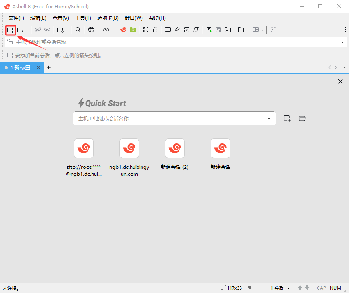The height and width of the screenshot is (293, 349).
Task: Open the ngb1.dc.huixingyun.com session thumbnail
Action: click(129, 148)
